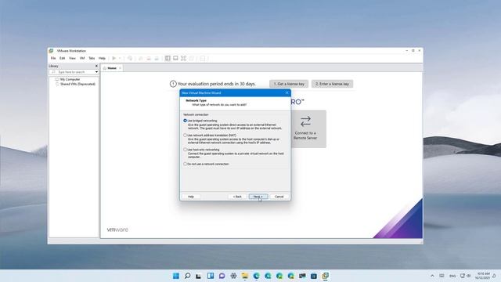Image resolution: width=501 pixels, height=282 pixels.
Task: Select Use bridged networking radio button
Action: pyautogui.click(x=185, y=121)
